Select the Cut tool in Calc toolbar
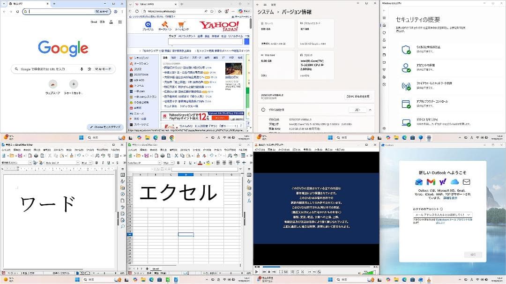This screenshot has width=506, height=284. pos(176,155)
